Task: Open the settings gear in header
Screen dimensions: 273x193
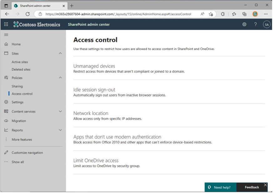Action: (x=244, y=24)
